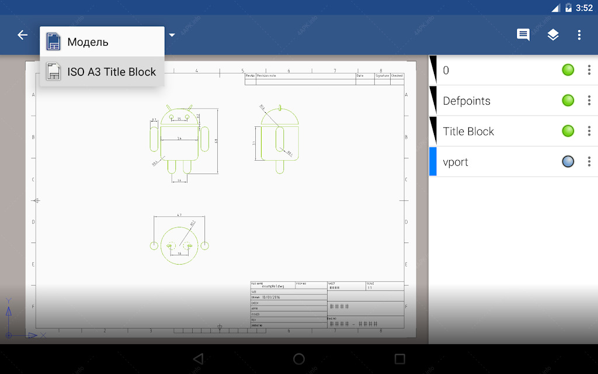Click the Defpoints layer color swatch
The width and height of the screenshot is (598, 374).
tap(433, 101)
